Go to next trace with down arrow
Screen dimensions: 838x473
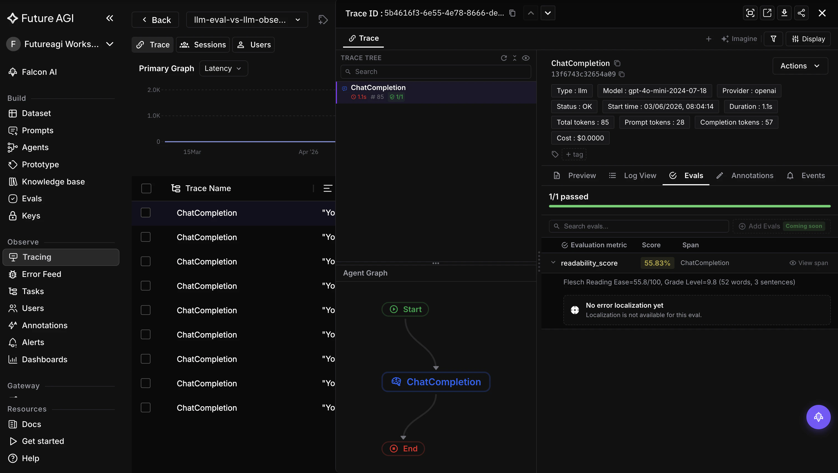[x=548, y=13]
